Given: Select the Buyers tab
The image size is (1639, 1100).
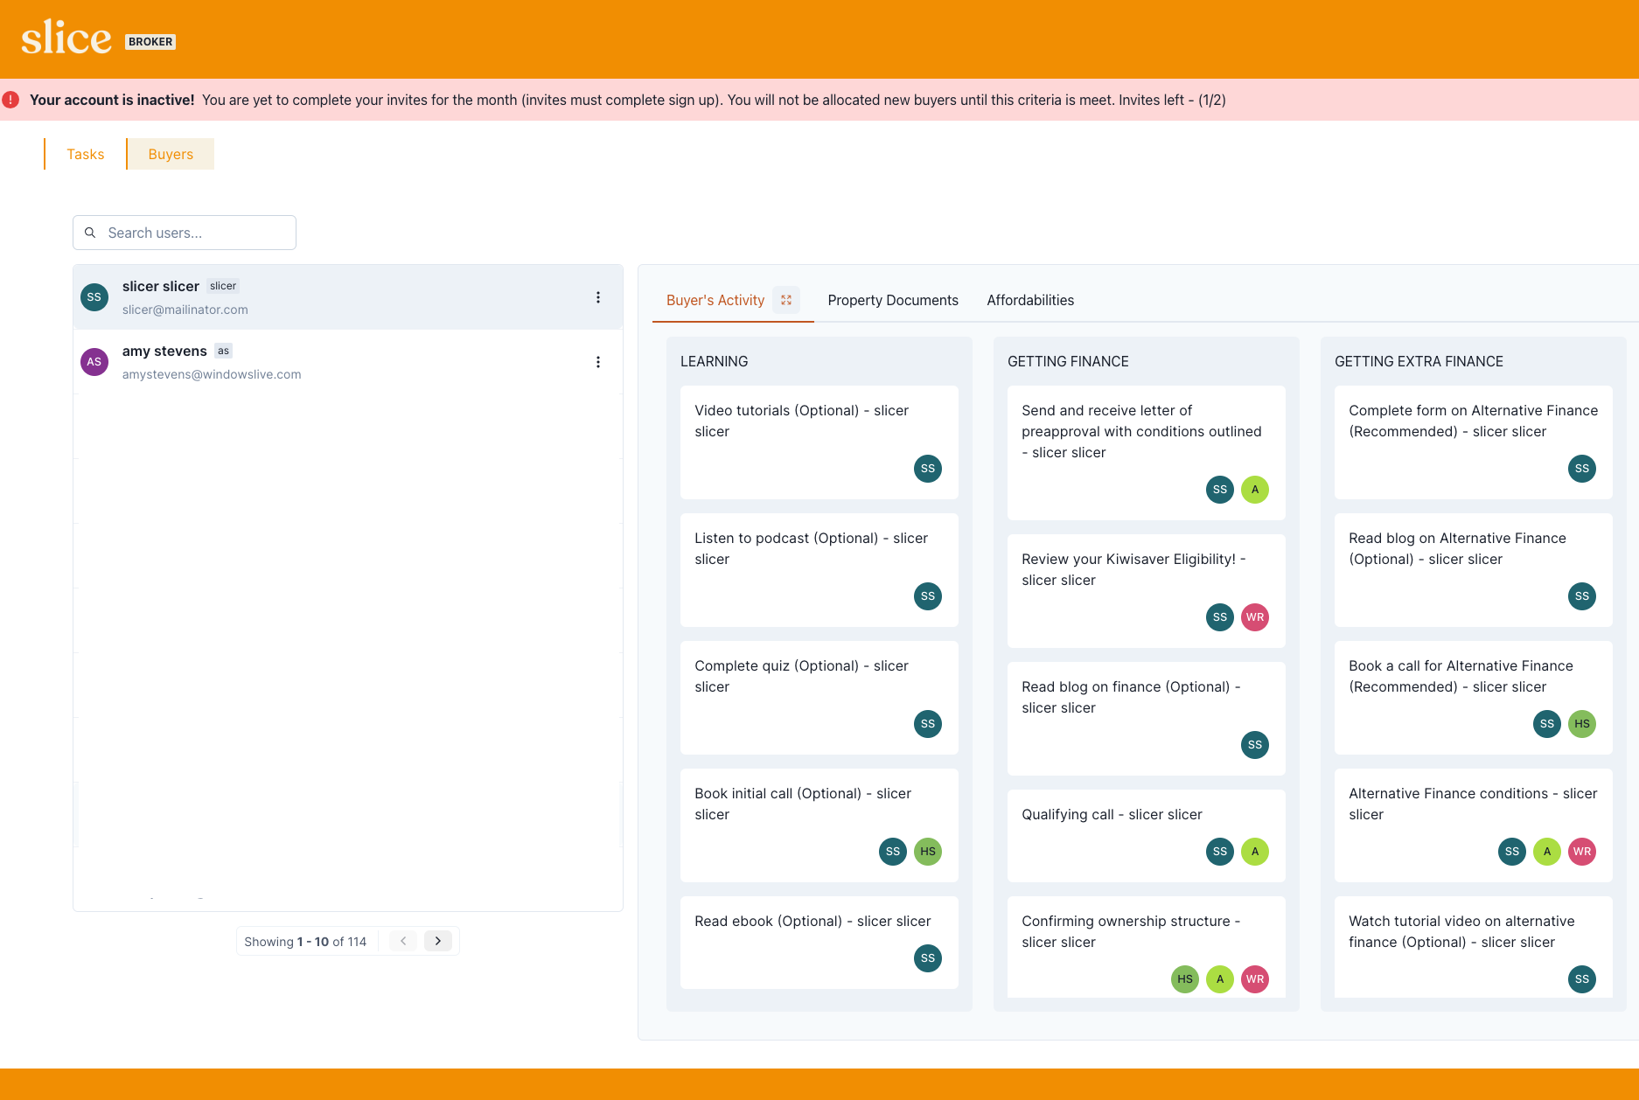Looking at the screenshot, I should tap(171, 154).
